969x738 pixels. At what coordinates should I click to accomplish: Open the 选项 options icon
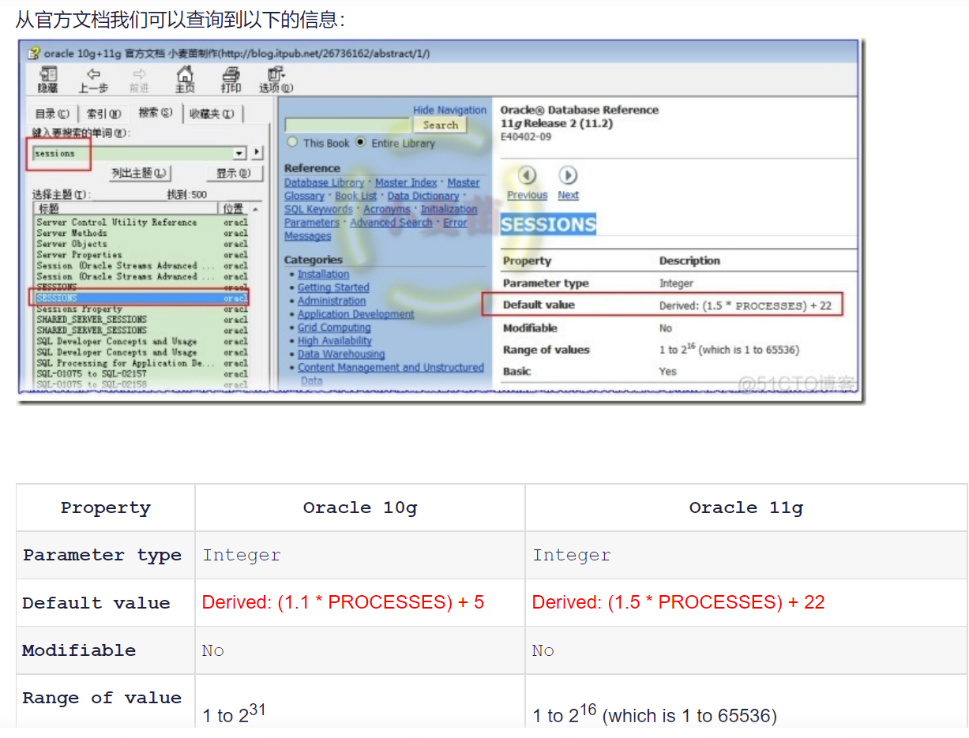click(x=275, y=75)
